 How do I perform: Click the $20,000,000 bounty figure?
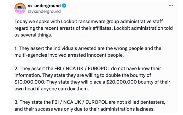(x=121, y=82)
